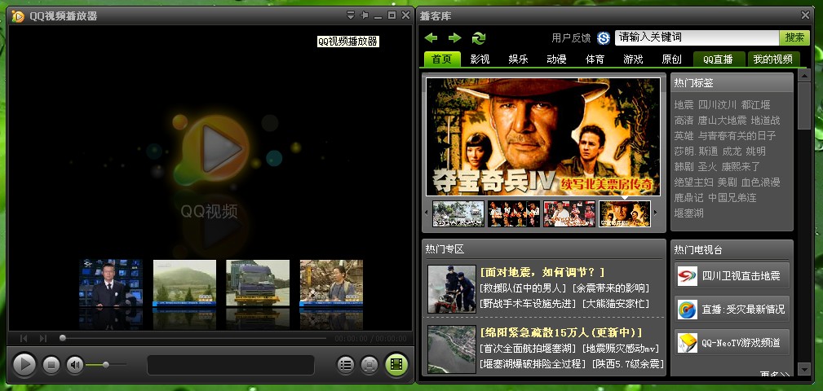This screenshot has height=391, width=823.
Task: Click the 夺宝奇兵IV featured banner
Action: [543, 137]
